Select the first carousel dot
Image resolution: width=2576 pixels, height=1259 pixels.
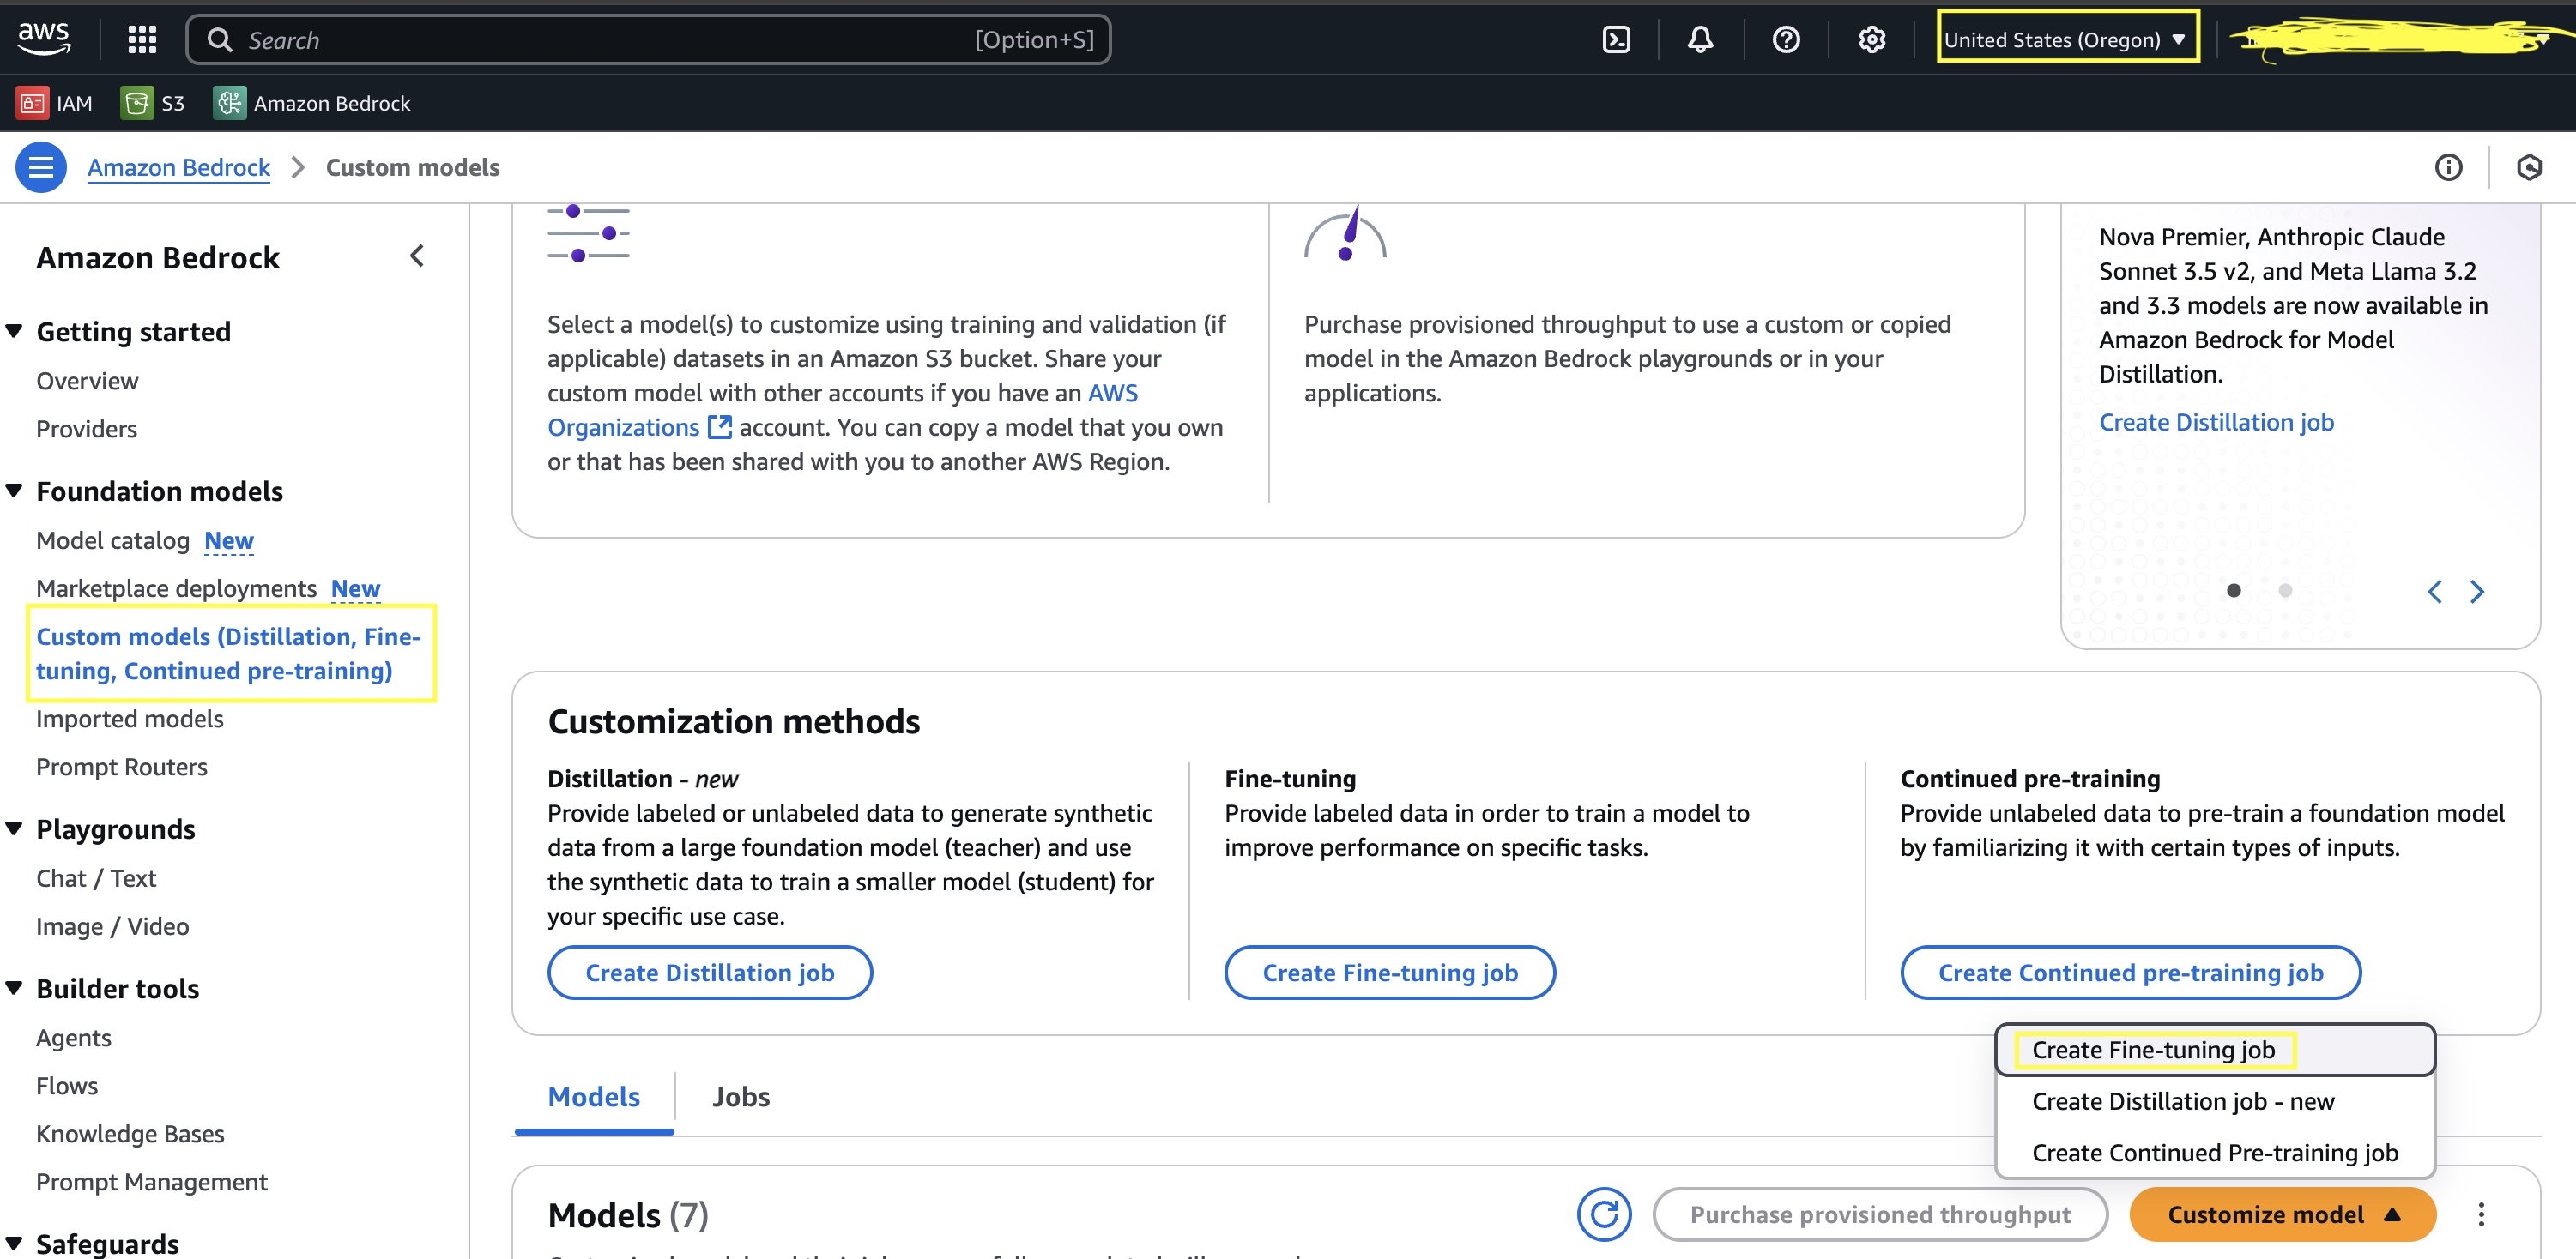2234,591
